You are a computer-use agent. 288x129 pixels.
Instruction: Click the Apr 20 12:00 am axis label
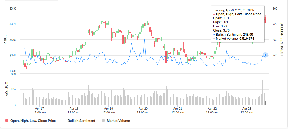coord(143,110)
